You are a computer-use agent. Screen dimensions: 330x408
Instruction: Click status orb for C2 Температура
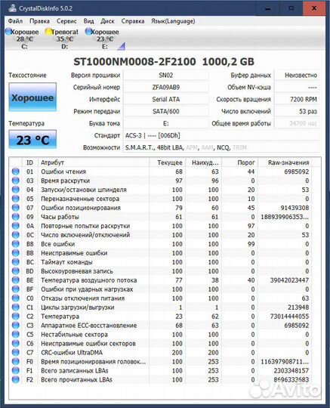tap(16, 317)
